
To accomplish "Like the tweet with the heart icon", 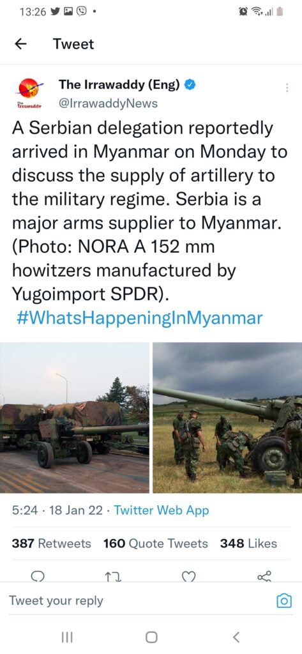I will click(190, 577).
